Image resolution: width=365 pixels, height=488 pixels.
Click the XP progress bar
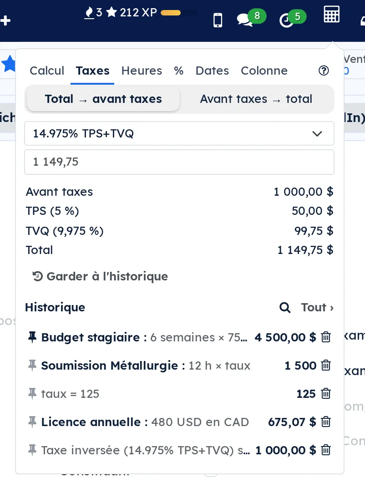pyautogui.click(x=178, y=13)
